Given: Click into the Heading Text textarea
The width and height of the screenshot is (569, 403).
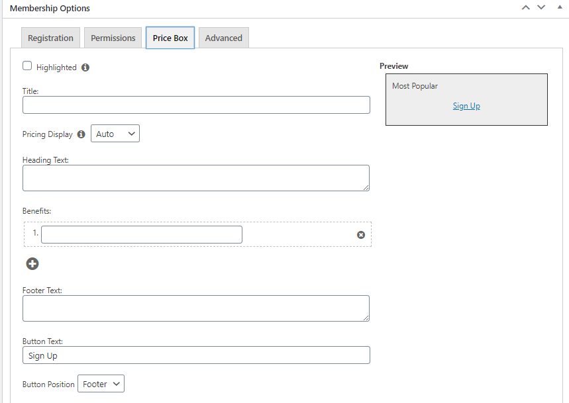Looking at the screenshot, I should (196, 178).
